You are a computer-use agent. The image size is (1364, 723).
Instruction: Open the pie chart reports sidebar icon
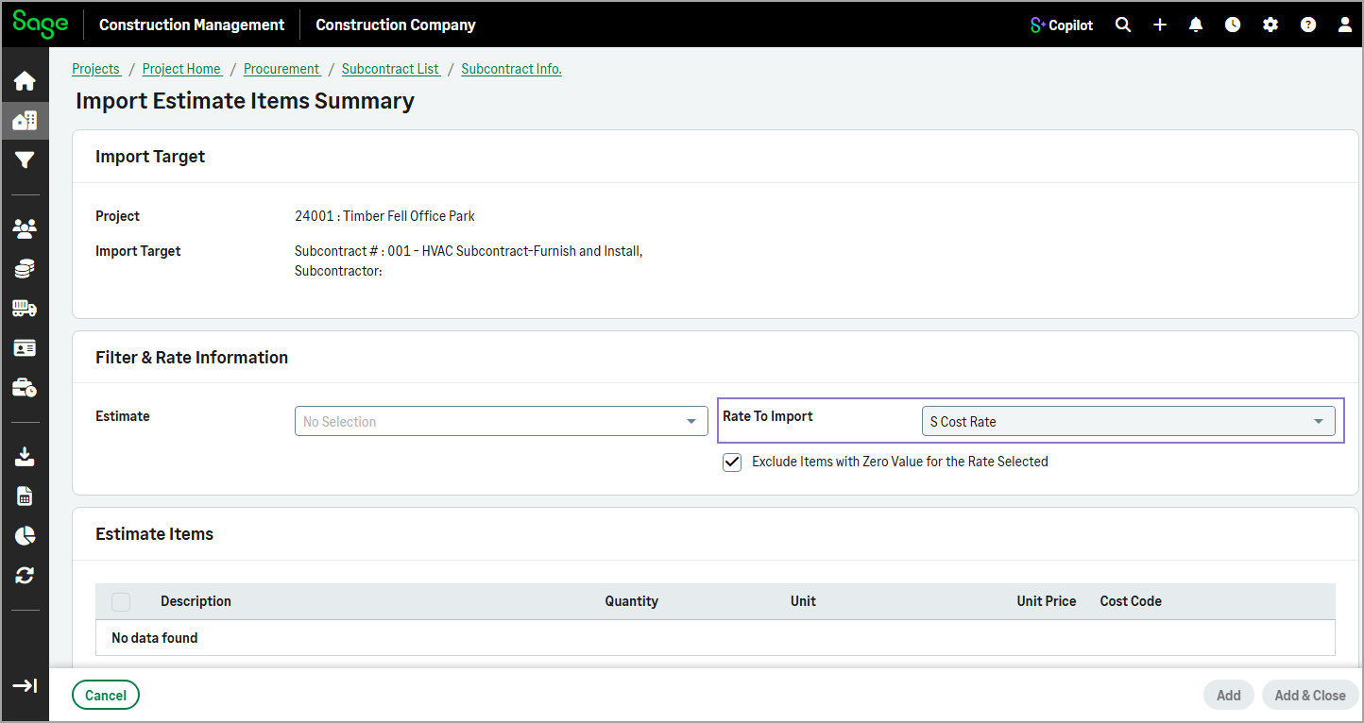point(25,536)
